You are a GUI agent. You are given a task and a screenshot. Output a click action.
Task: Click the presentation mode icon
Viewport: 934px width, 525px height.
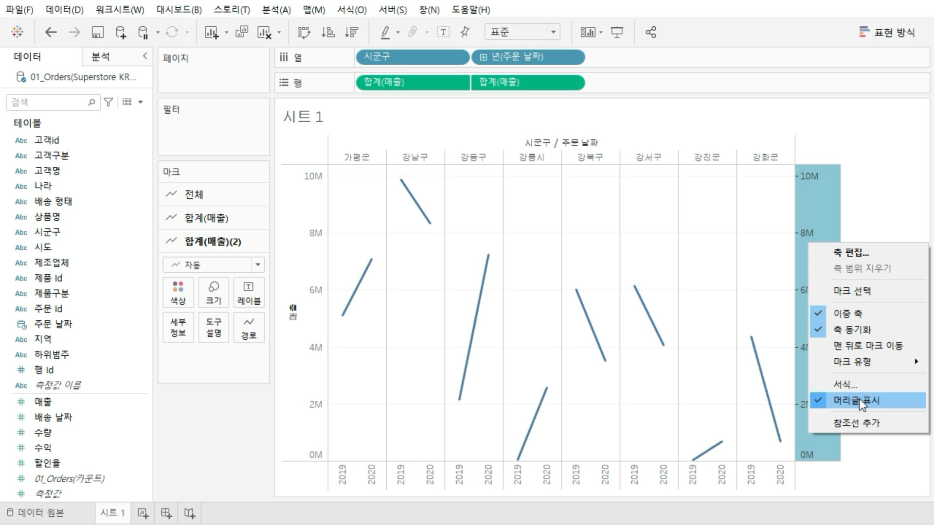coord(617,33)
